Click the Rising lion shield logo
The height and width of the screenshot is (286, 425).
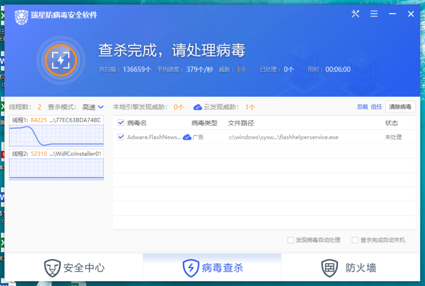21,17
